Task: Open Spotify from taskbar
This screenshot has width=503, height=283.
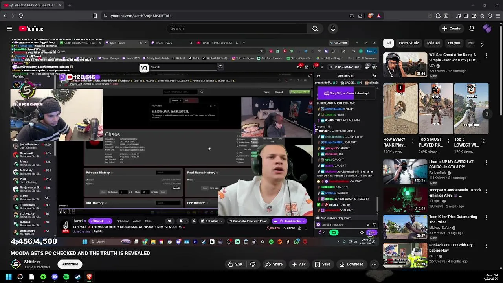Action: point(66,277)
